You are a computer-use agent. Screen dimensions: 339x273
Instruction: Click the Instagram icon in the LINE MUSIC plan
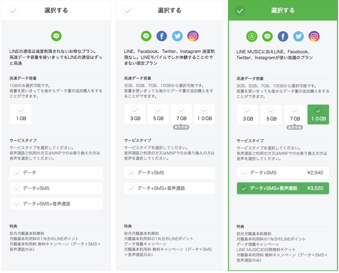click(314, 36)
